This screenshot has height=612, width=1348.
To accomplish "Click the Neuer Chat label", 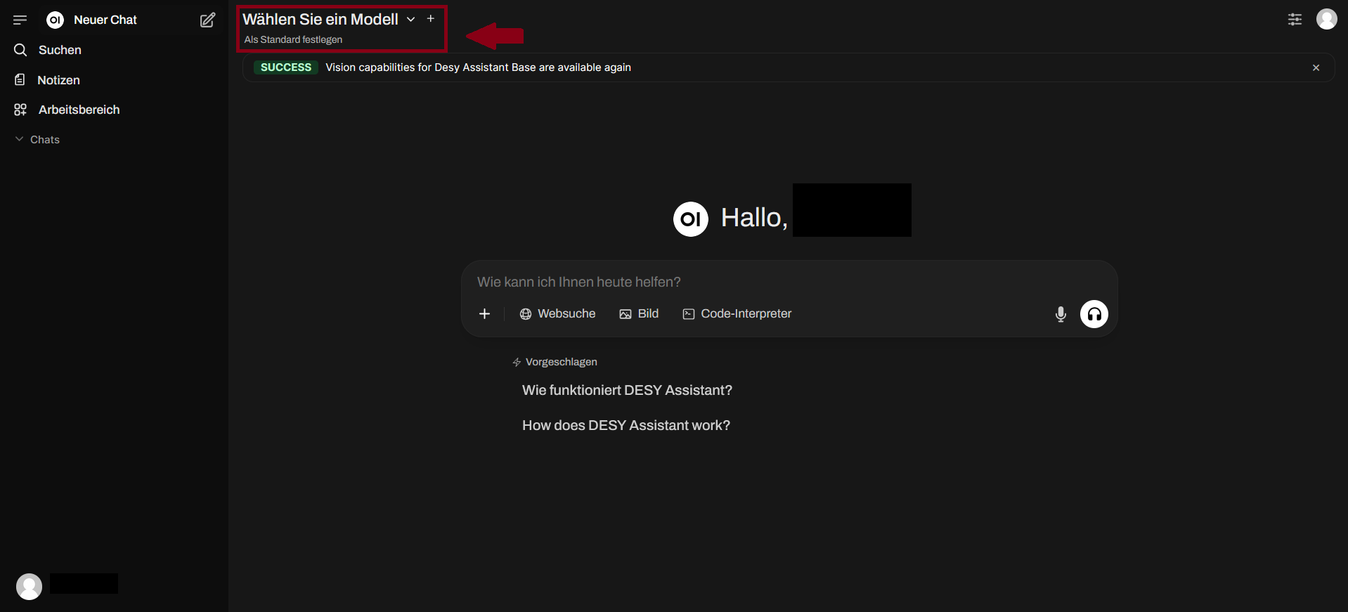I will click(x=105, y=20).
